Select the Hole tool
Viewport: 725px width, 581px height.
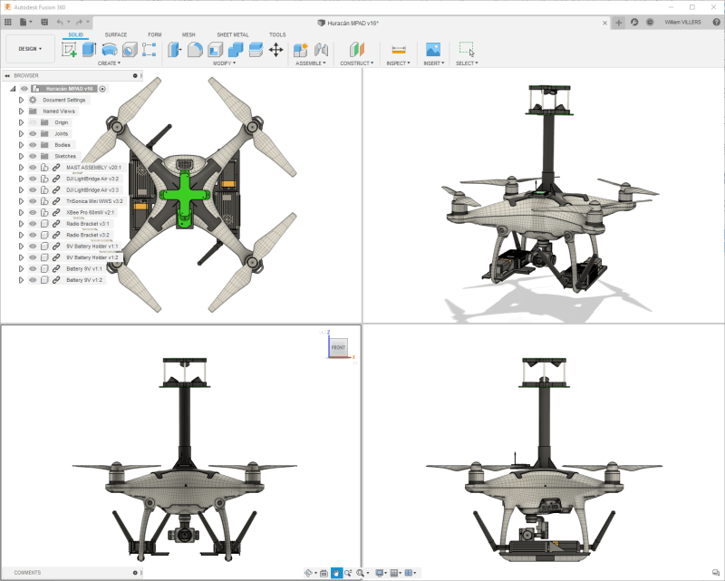tap(130, 50)
